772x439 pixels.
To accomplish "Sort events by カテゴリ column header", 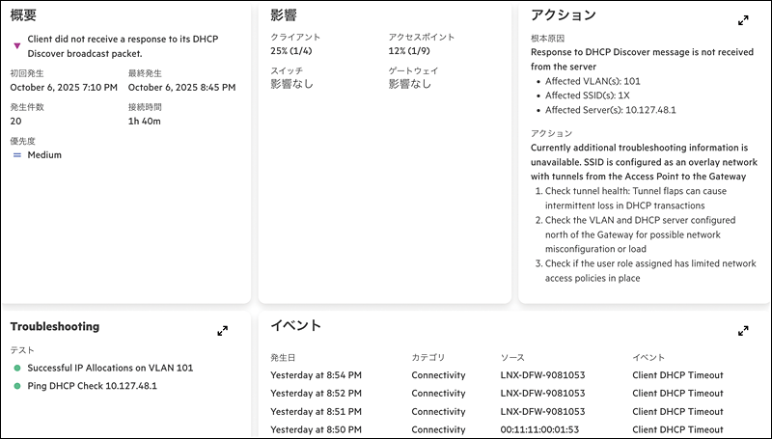I will tap(428, 357).
